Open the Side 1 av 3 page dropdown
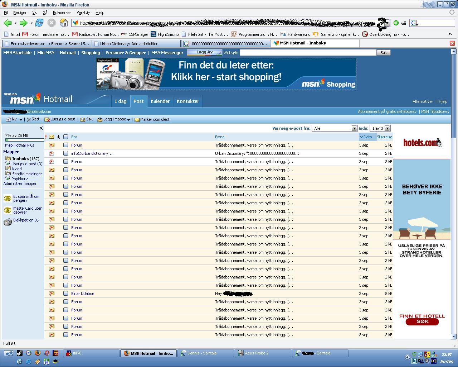Screen dimensions: 458x367 (x=380, y=128)
